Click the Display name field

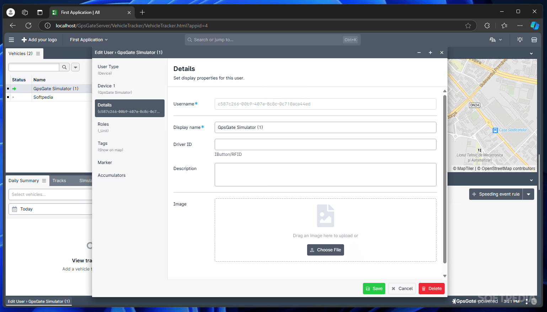pos(325,127)
